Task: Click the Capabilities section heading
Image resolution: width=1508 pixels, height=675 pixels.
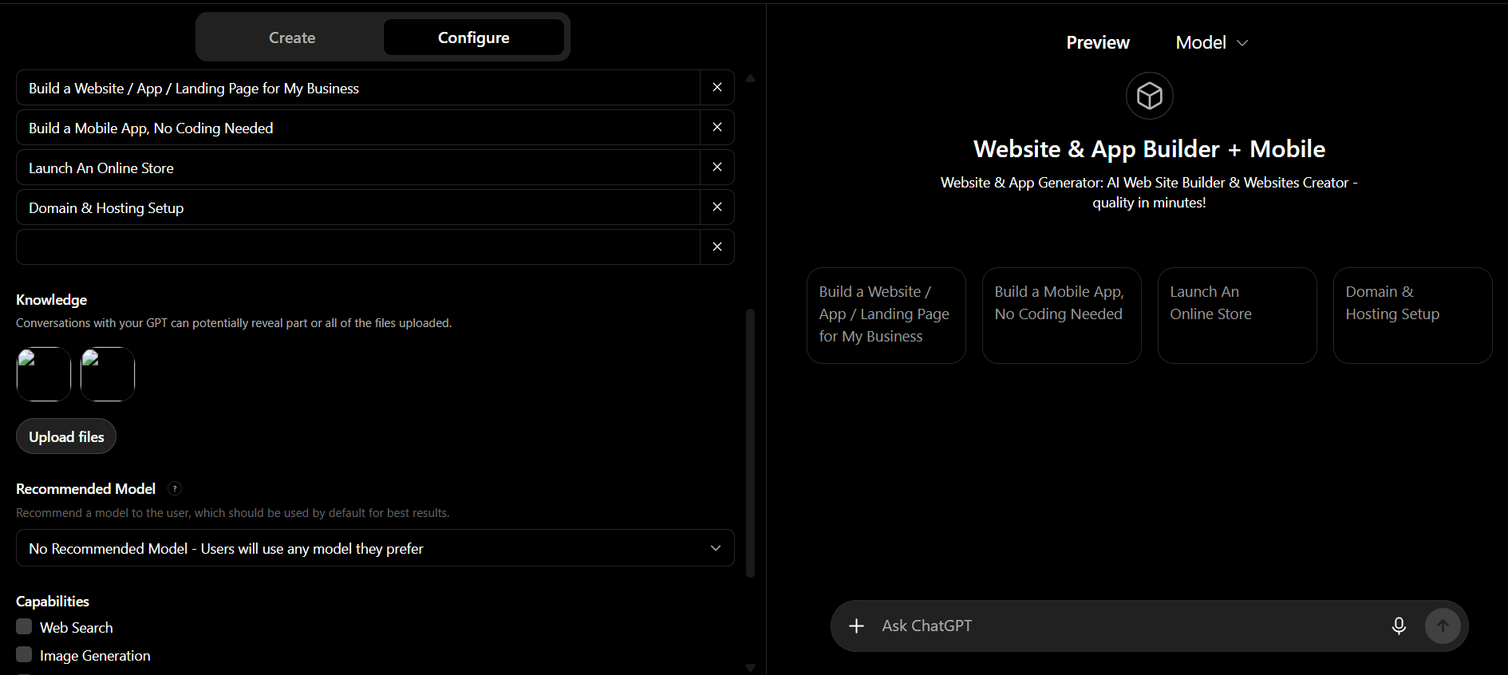Action: pos(53,602)
